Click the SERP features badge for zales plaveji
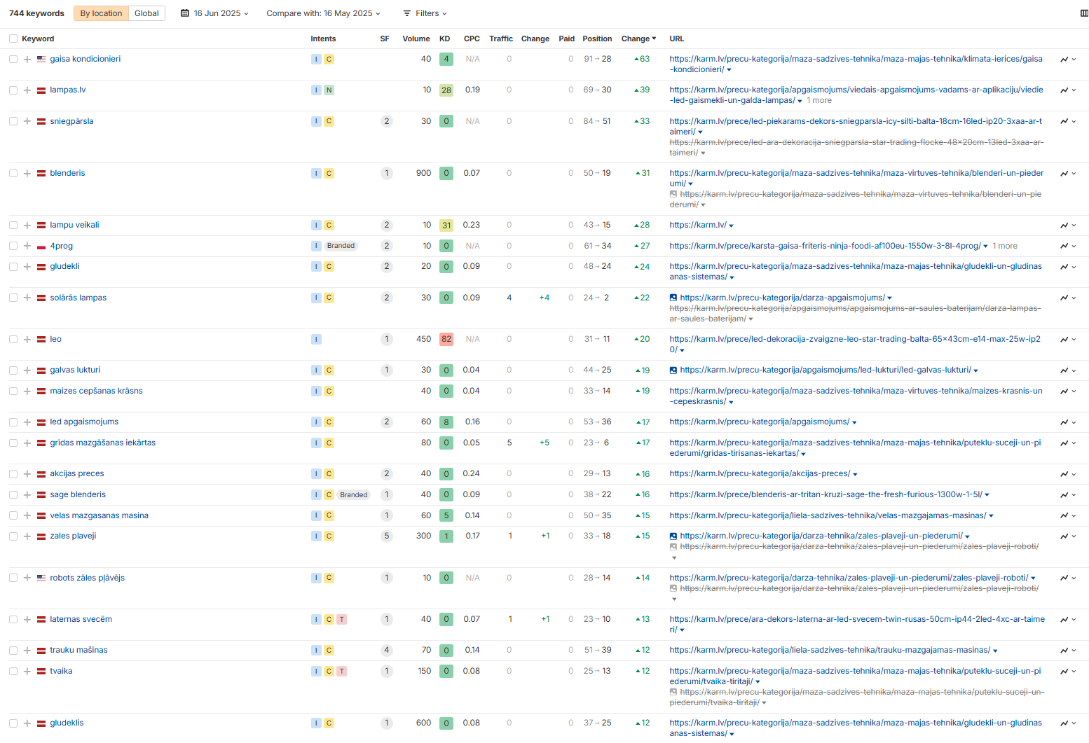 point(386,536)
